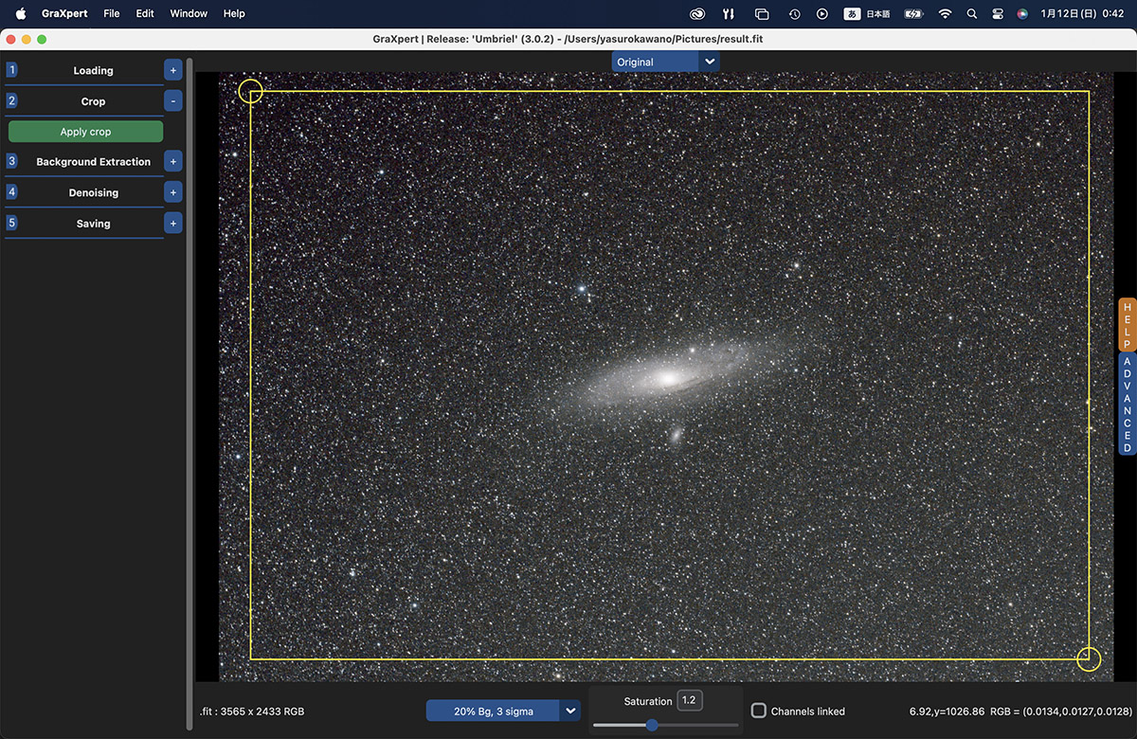
Task: Select the Background Extraction section title
Action: coord(93,162)
